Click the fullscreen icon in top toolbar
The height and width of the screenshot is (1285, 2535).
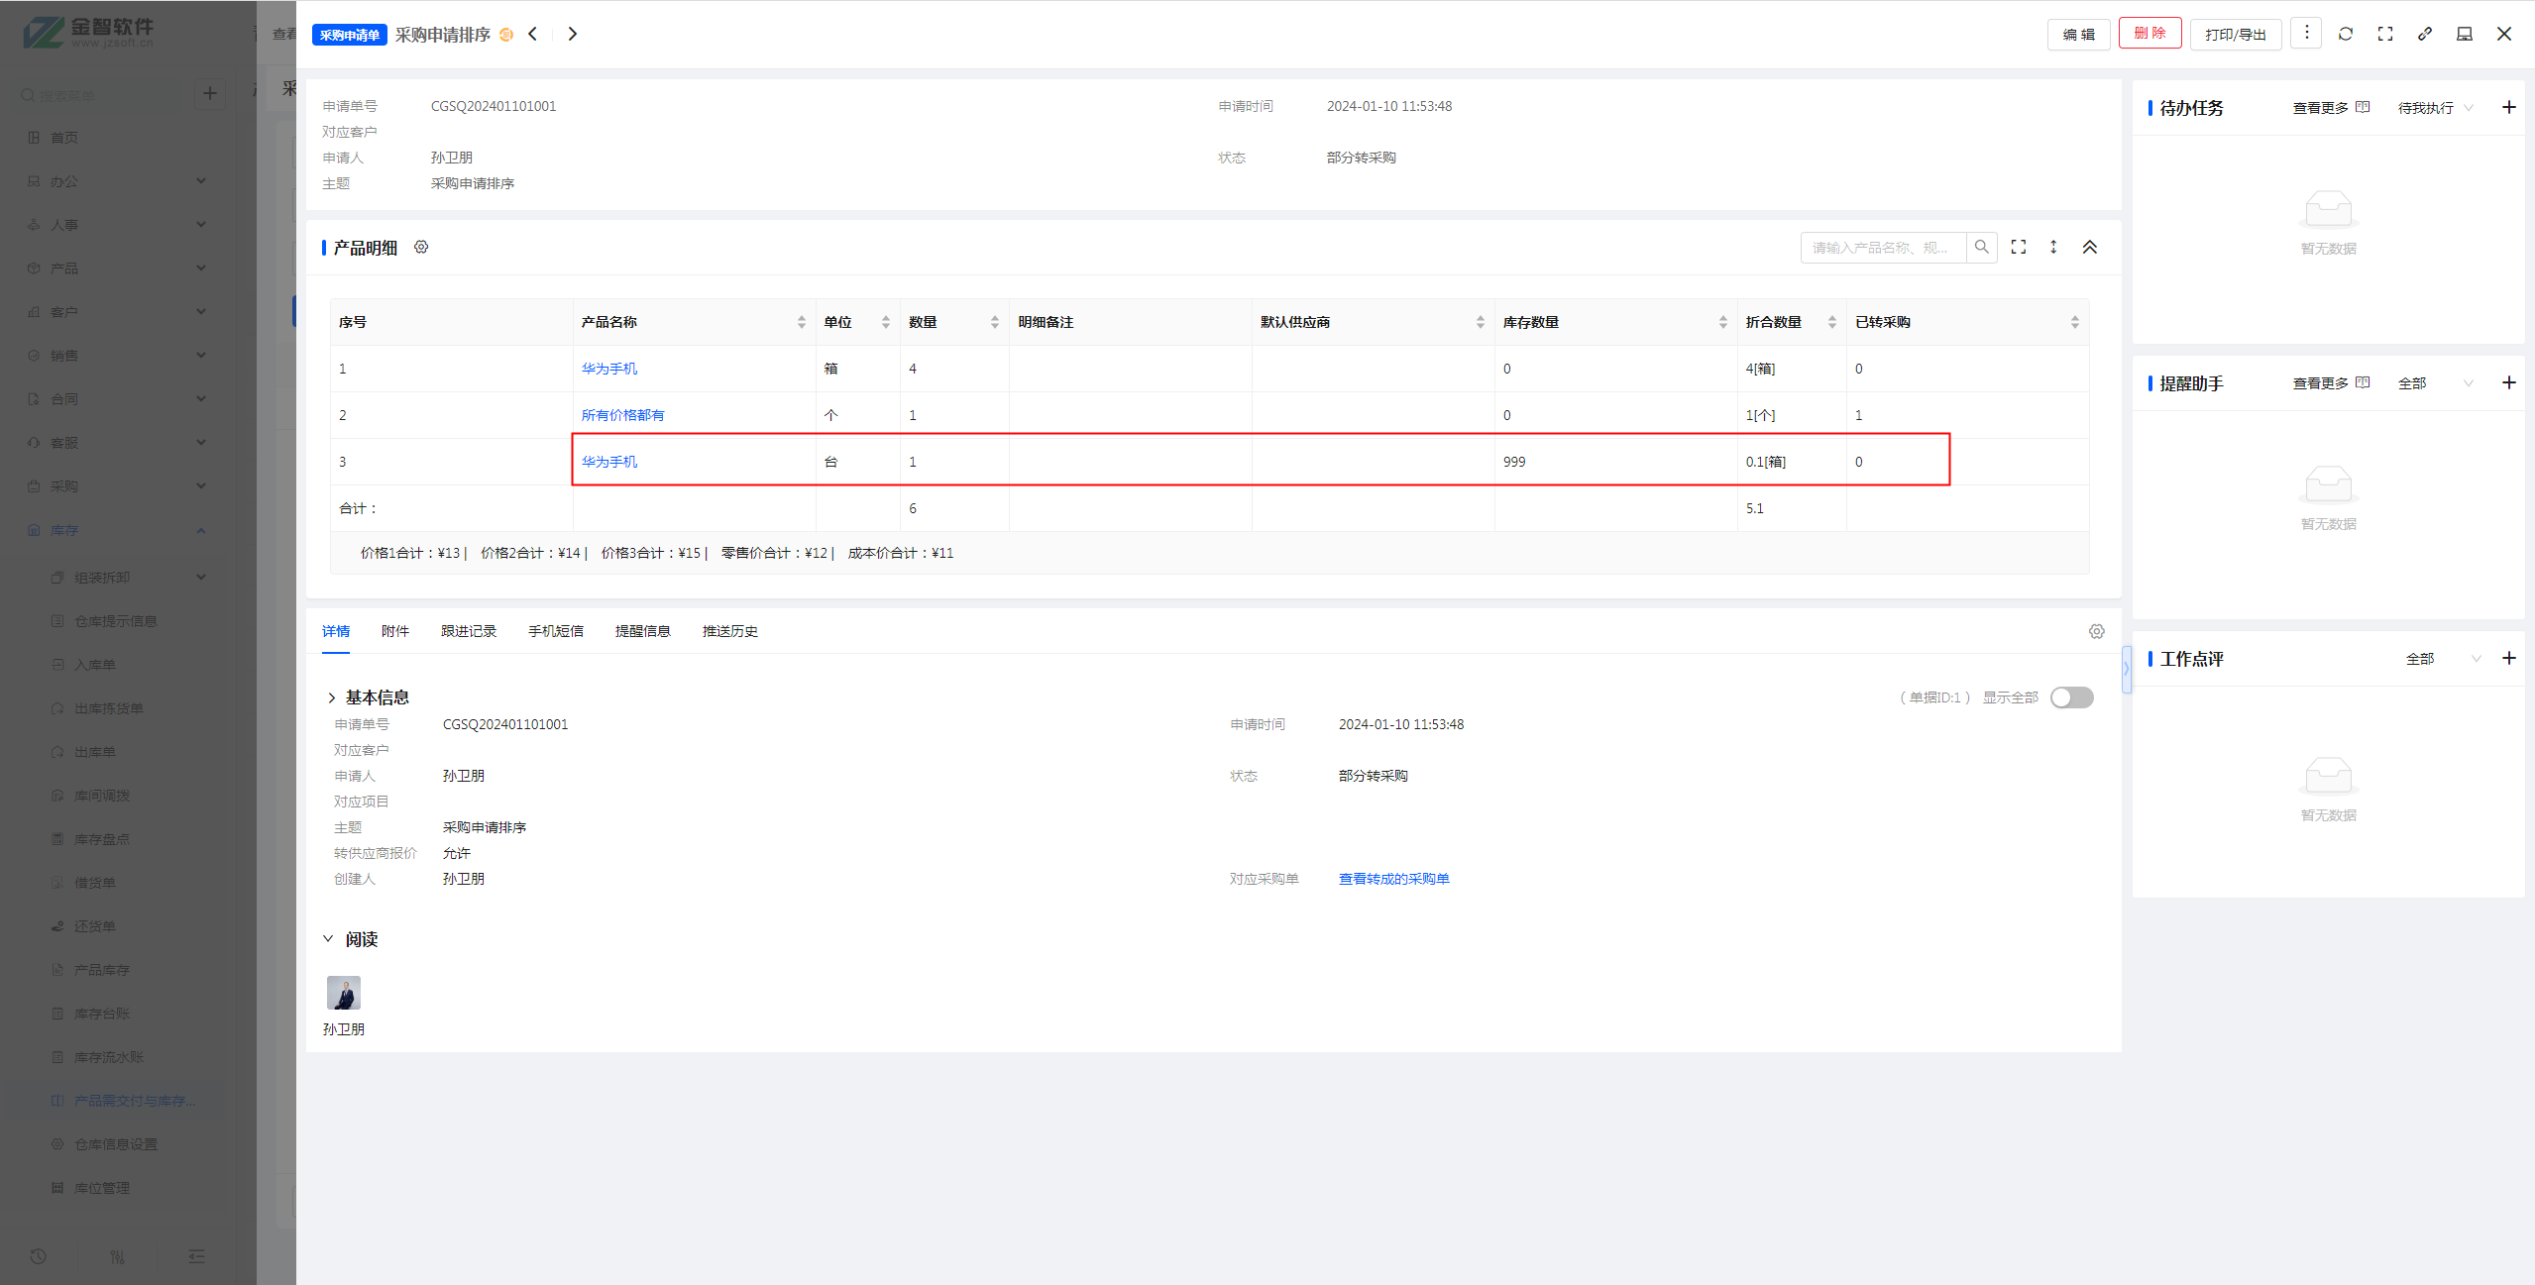[2384, 34]
